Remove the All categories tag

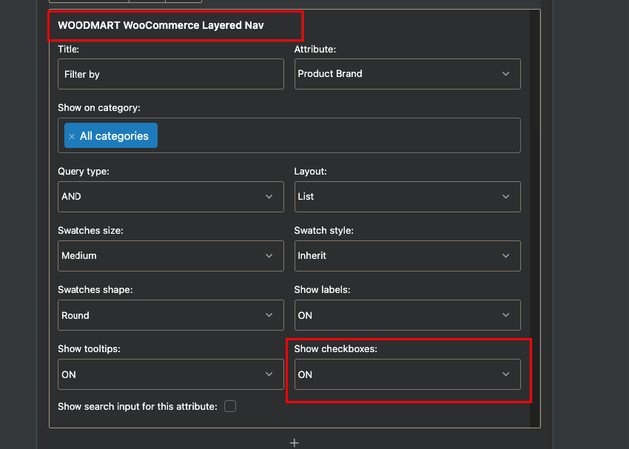[x=72, y=136]
